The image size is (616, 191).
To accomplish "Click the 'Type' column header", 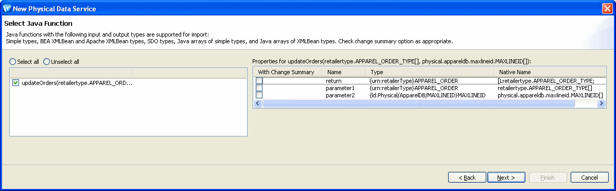I will 430,72.
